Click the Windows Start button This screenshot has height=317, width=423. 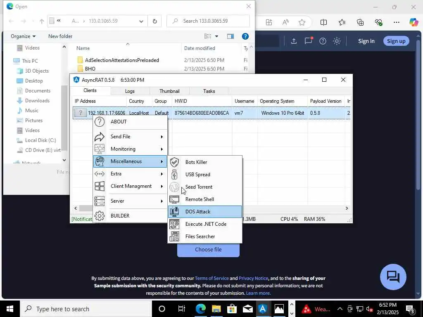tap(10, 309)
